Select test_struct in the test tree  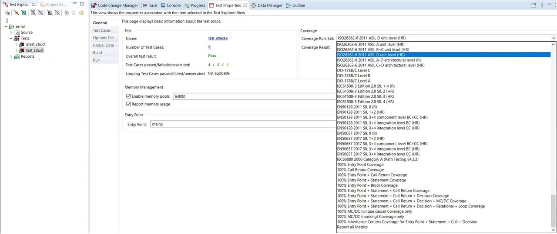(34, 50)
